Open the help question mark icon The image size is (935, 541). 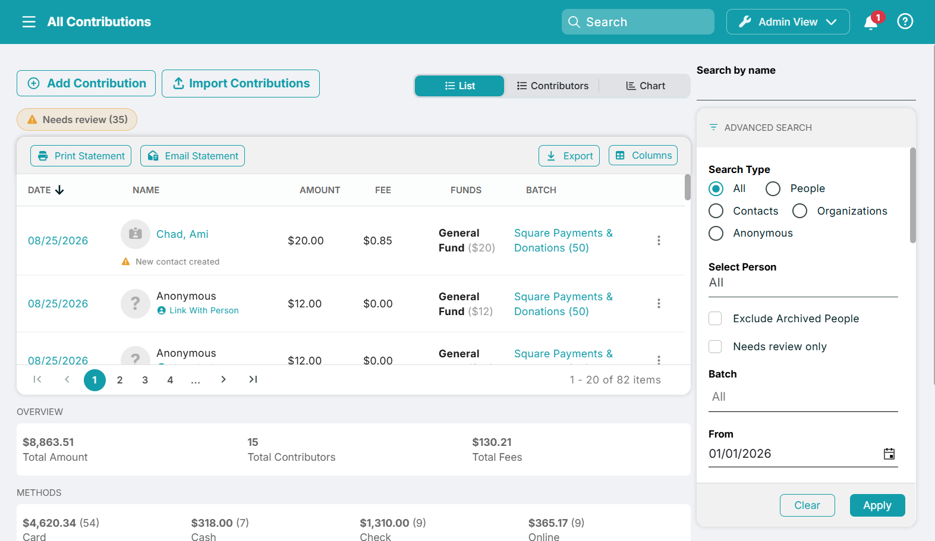[x=905, y=22]
